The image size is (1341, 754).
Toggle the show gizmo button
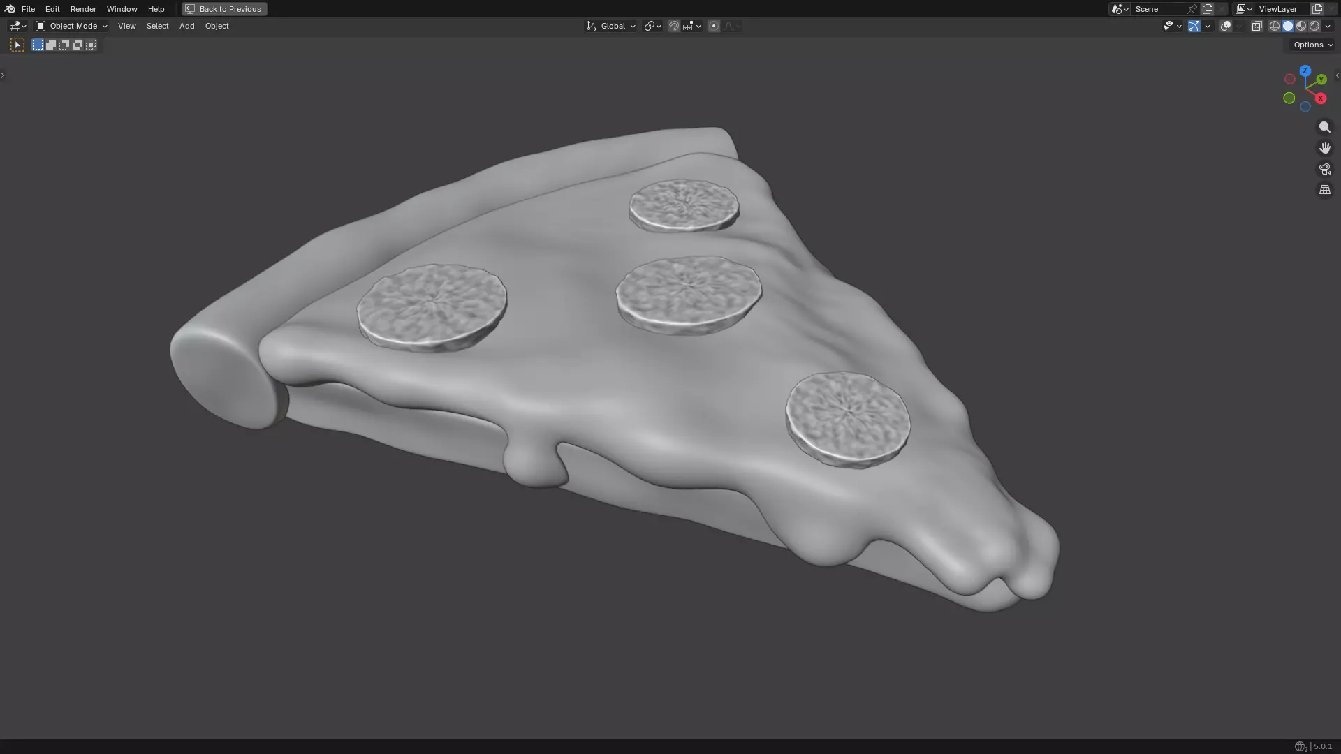click(1194, 26)
